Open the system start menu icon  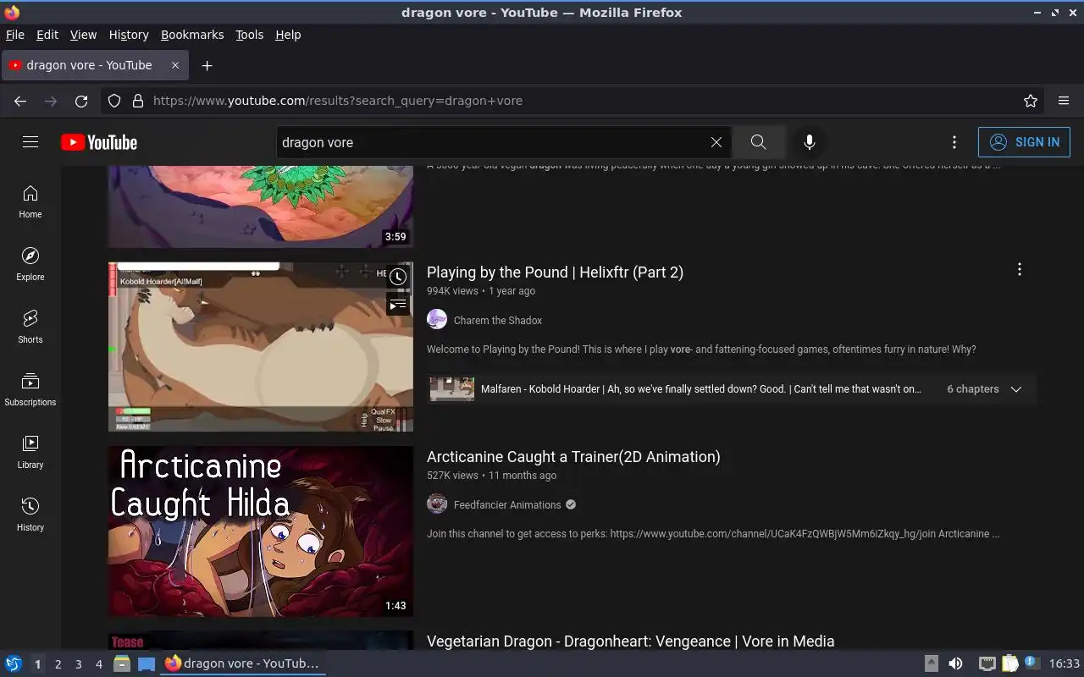pos(13,664)
